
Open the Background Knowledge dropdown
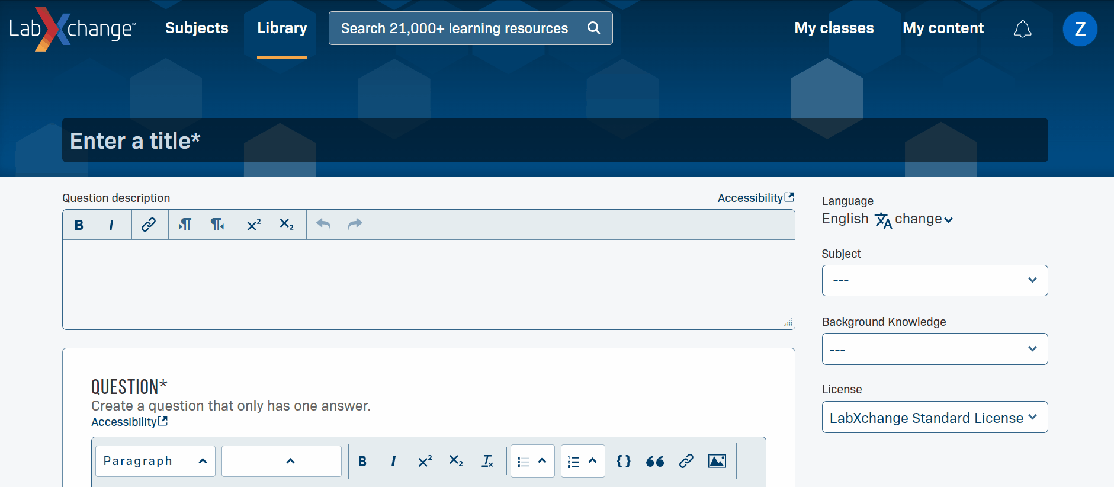935,349
